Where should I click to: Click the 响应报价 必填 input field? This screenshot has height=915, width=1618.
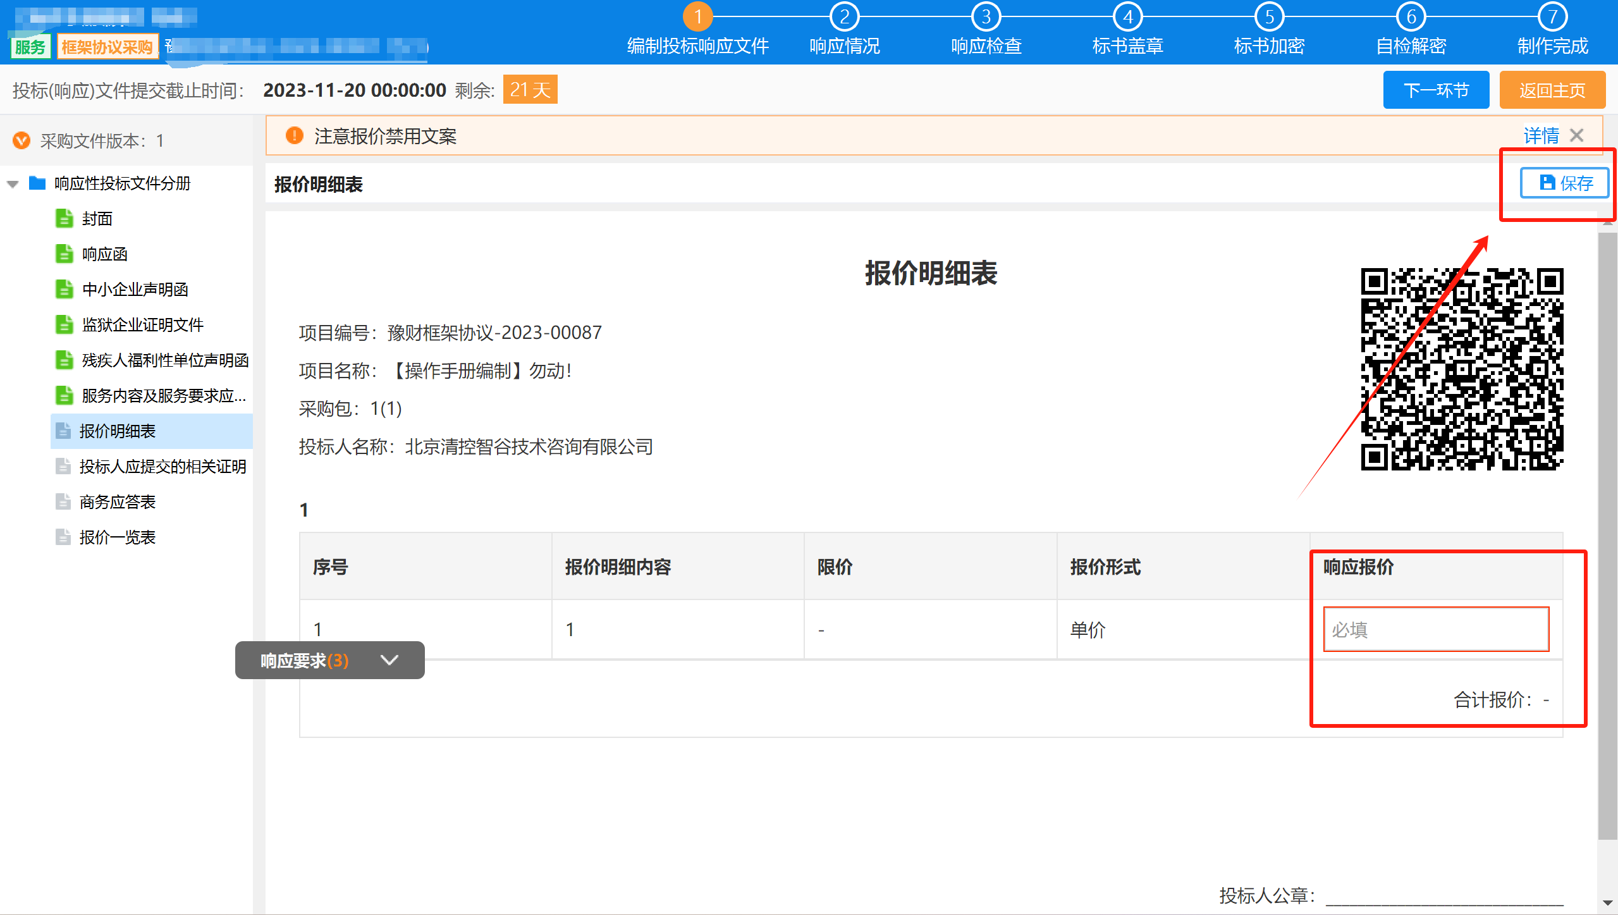click(1436, 629)
